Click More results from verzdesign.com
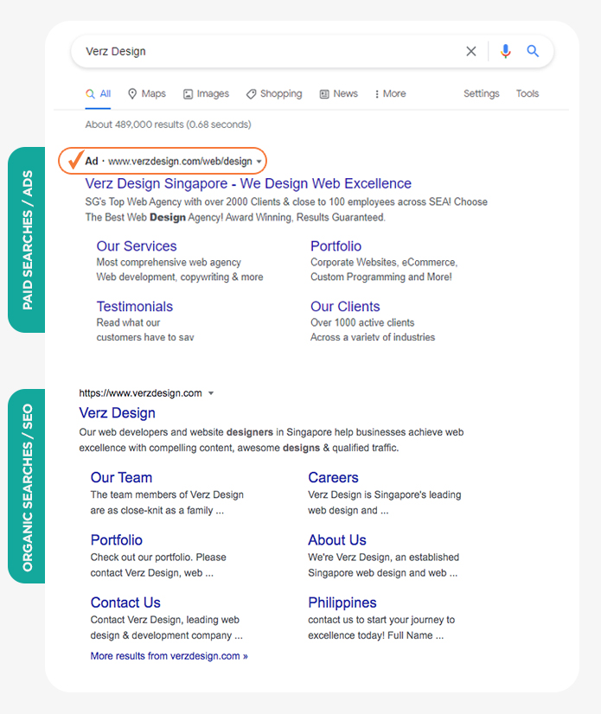601x714 pixels. point(169,656)
